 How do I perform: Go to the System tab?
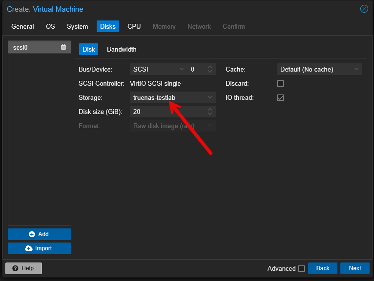[x=77, y=26]
